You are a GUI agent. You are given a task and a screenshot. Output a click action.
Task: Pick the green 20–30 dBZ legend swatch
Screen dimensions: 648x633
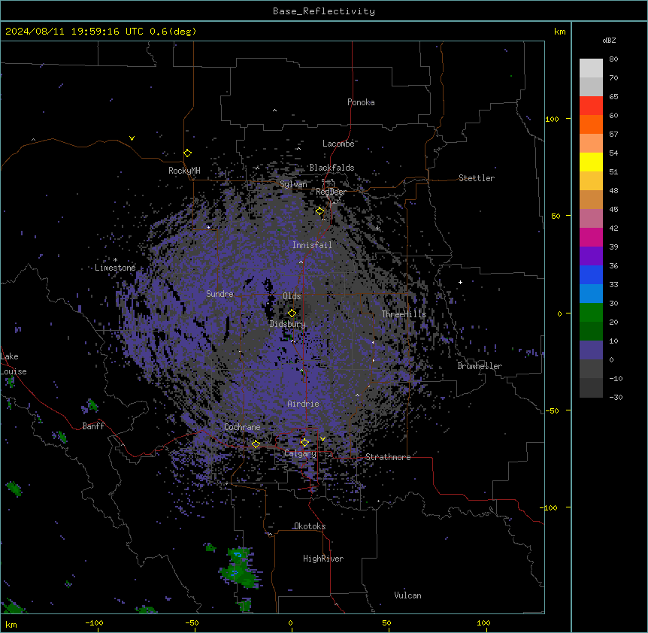click(x=591, y=313)
